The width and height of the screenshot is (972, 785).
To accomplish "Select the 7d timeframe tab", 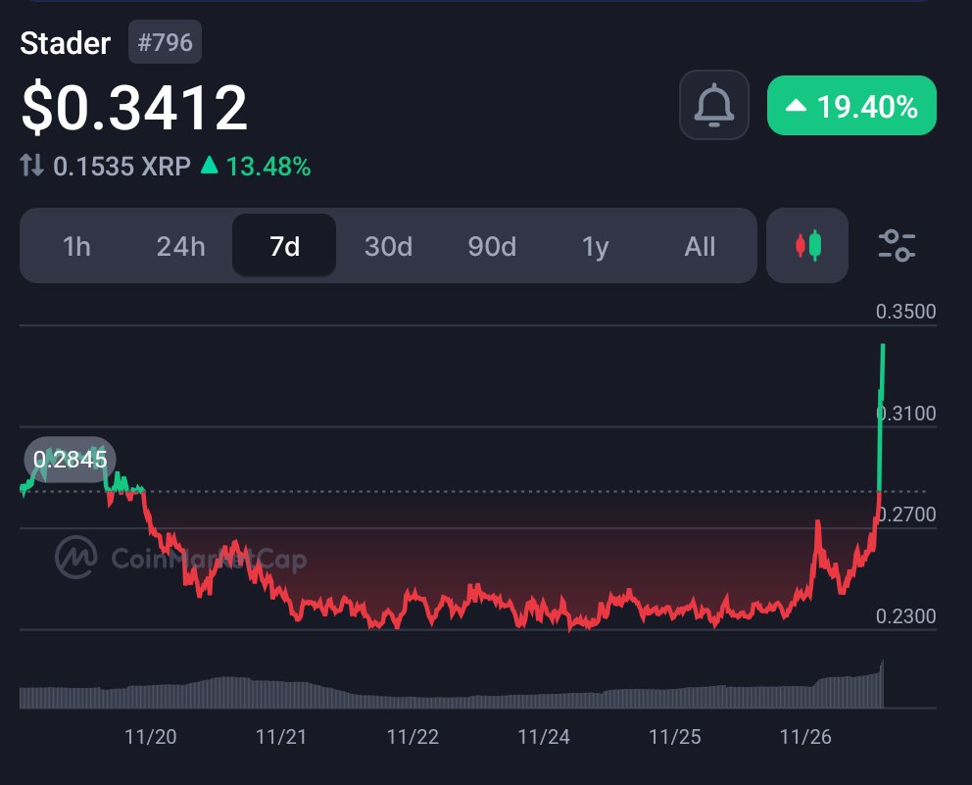I will [x=284, y=246].
